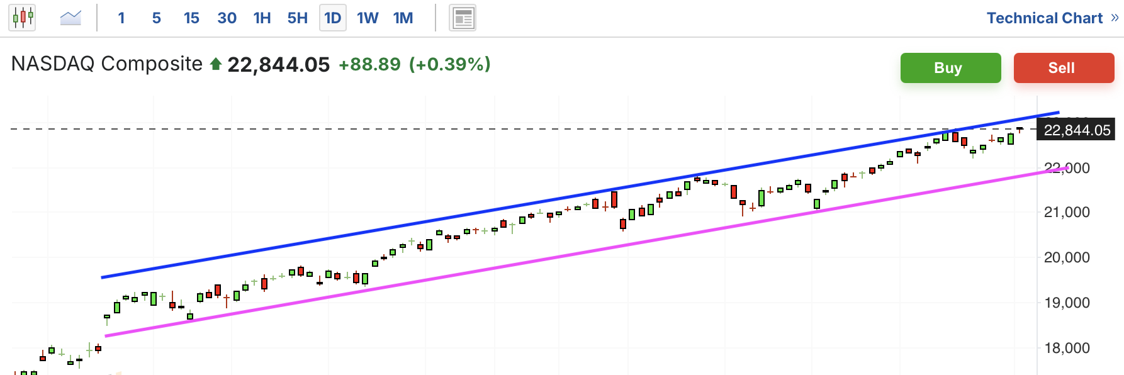Switch to candlestick chart type
Viewport: 1124px width, 375px height.
[22, 18]
